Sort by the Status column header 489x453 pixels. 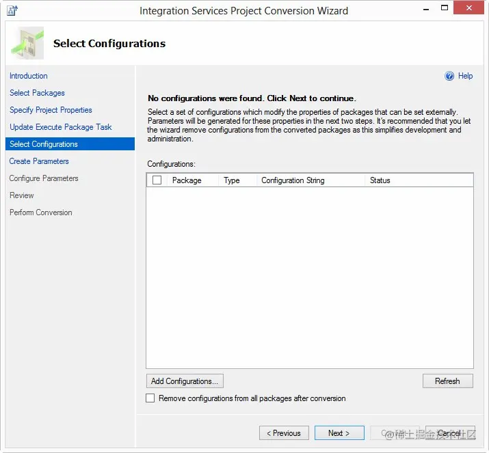click(419, 180)
